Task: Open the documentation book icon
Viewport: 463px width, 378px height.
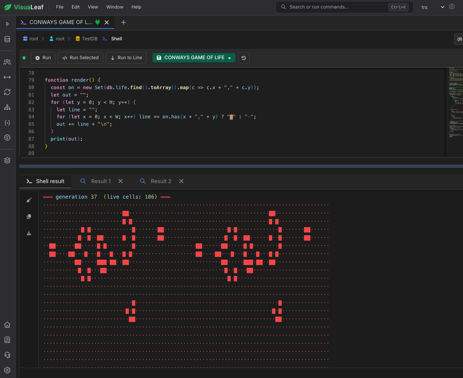Action: pos(7,340)
